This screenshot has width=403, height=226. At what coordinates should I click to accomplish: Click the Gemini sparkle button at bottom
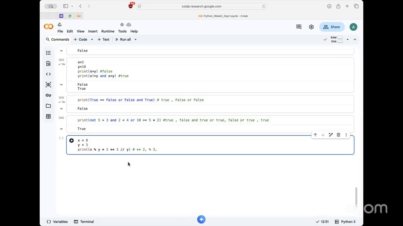click(201, 219)
